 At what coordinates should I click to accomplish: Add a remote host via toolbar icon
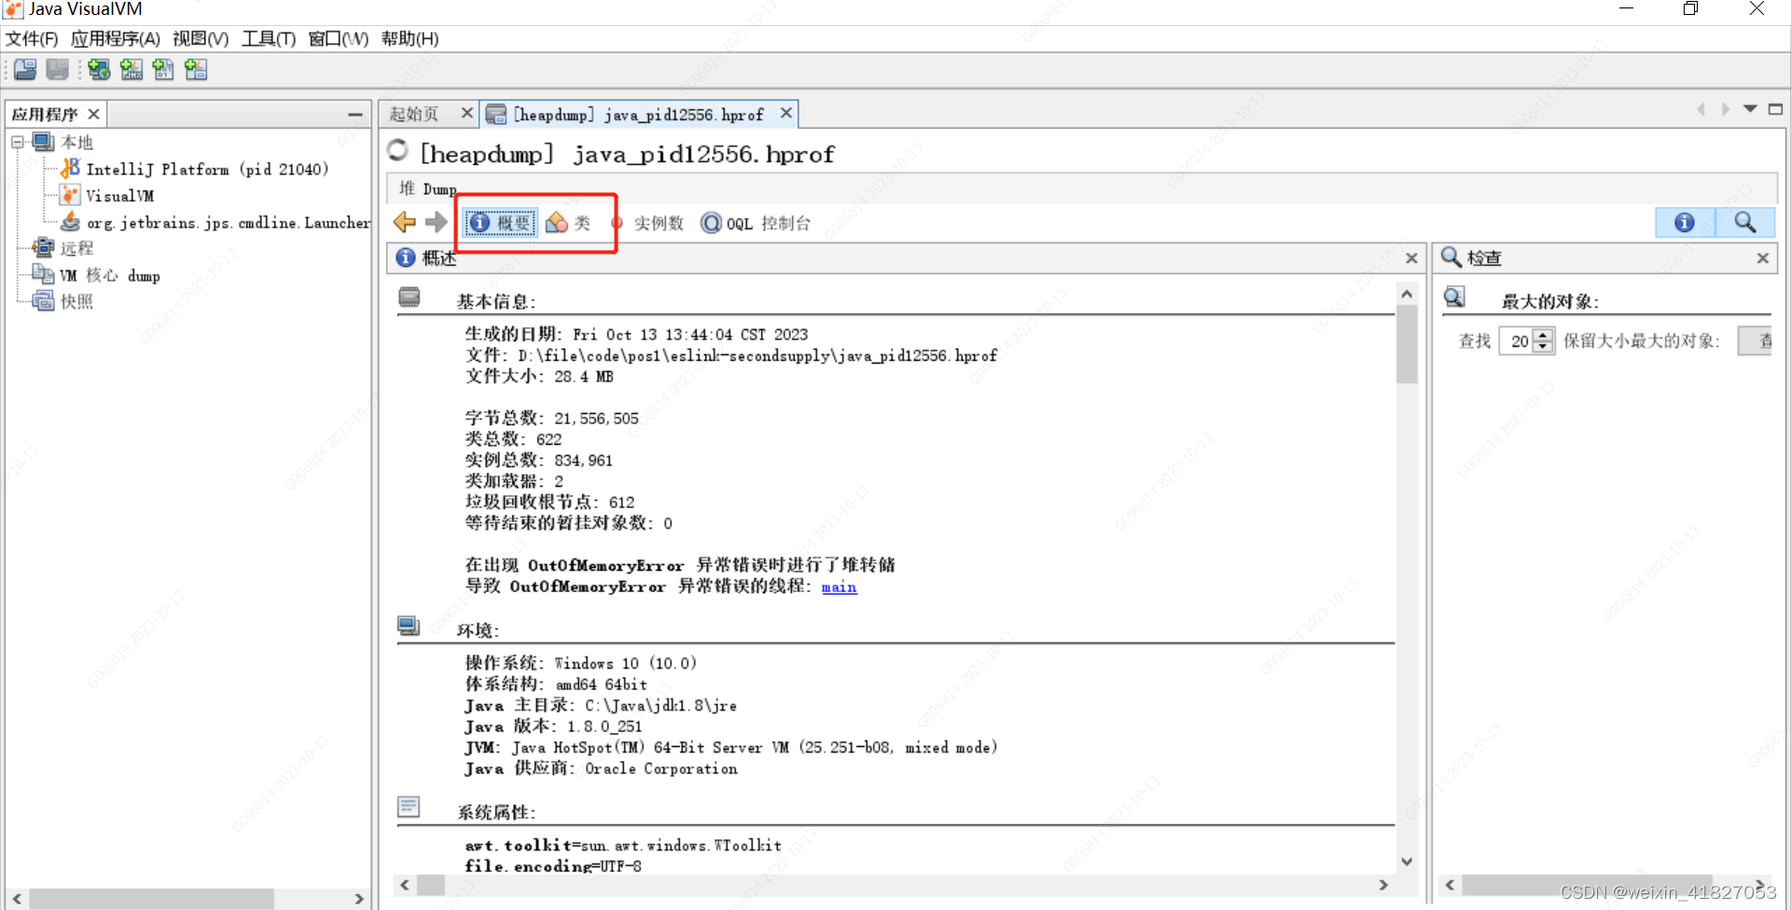(99, 69)
